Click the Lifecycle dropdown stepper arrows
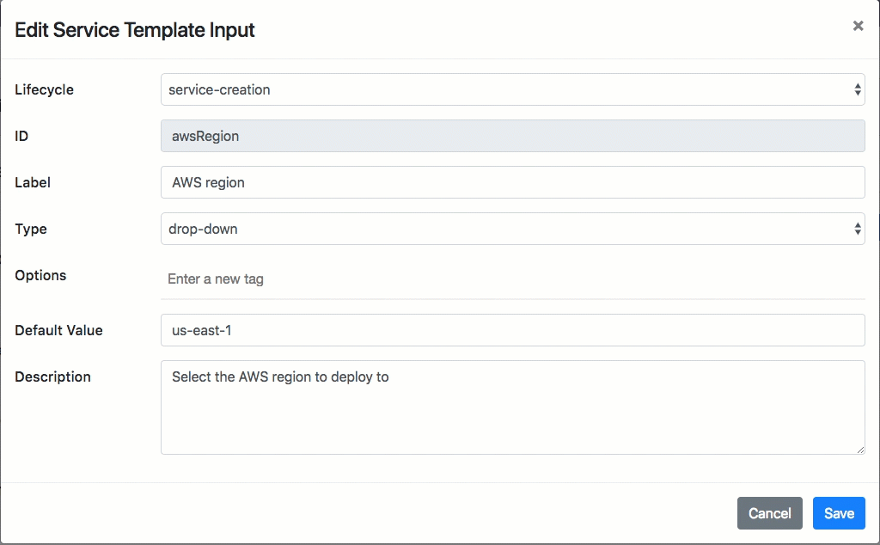Image resolution: width=880 pixels, height=545 pixels. point(857,89)
